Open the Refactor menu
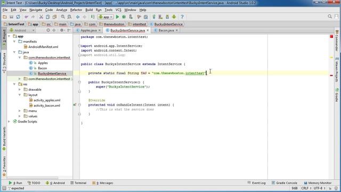This screenshot has width=341, height=192. click(x=76, y=10)
